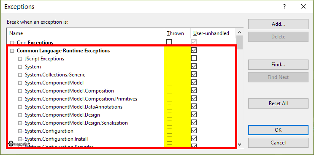Select the System.Collections.Generic tree row
This screenshot has height=155, width=314.
coord(55,75)
